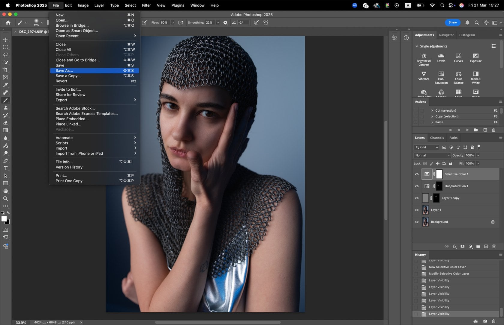Click the Version History menu entry
Image resolution: width=504 pixels, height=325 pixels.
[69, 167]
